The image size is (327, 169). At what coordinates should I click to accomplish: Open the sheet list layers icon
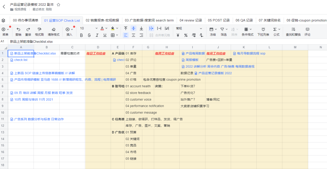click(3, 21)
